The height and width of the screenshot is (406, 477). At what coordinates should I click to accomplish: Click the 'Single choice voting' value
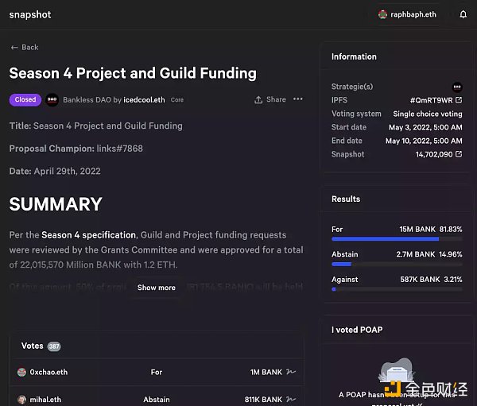[428, 114]
